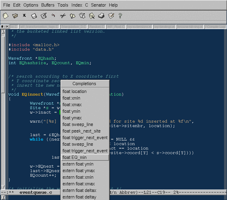Save the buffer with the floppy disk icon
Viewport: 227px width, 200px height.
[34, 16]
